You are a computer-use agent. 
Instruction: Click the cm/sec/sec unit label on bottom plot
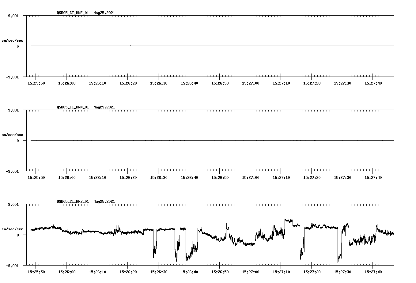pyautogui.click(x=13, y=228)
